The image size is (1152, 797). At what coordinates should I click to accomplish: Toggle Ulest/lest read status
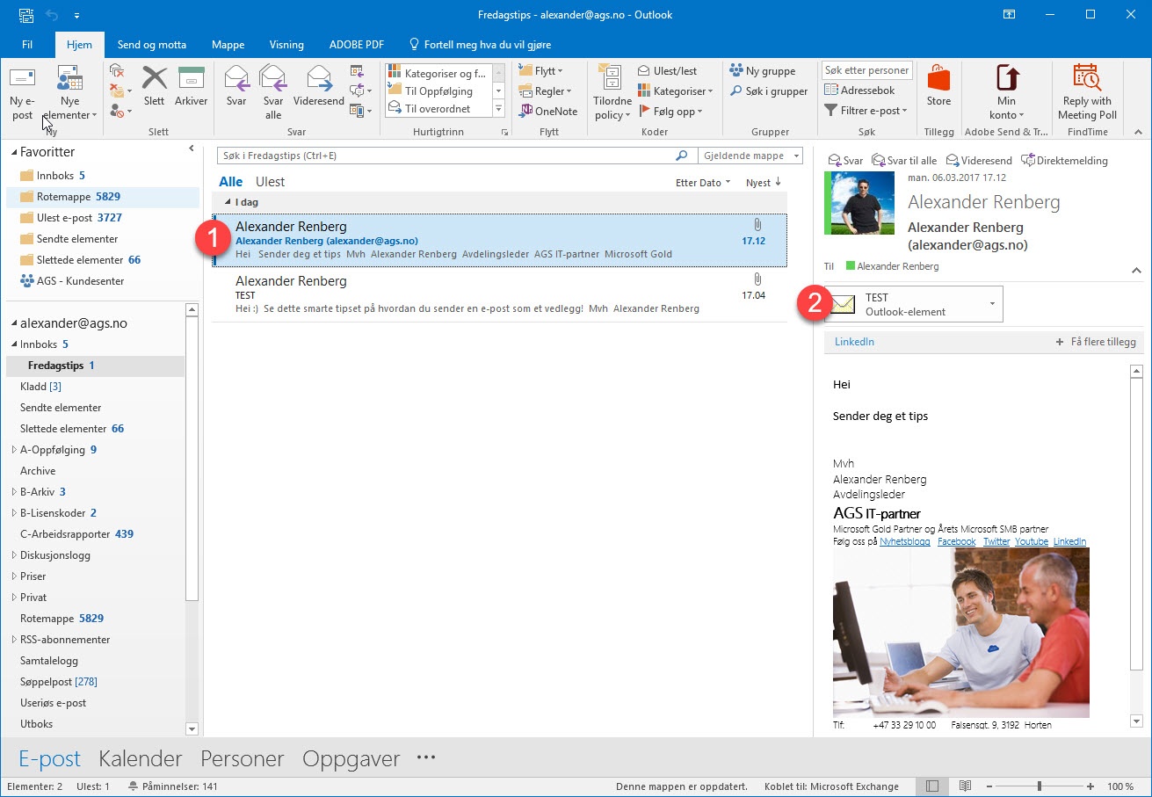pos(668,71)
